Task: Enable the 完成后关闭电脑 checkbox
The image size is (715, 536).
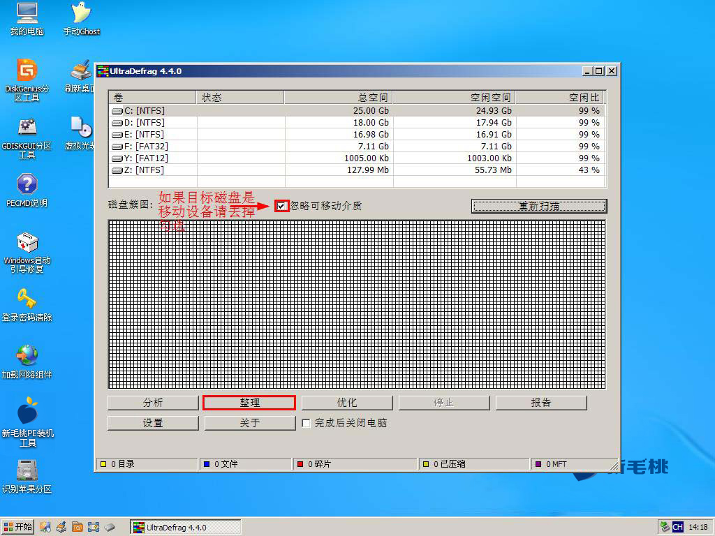Action: pos(306,424)
